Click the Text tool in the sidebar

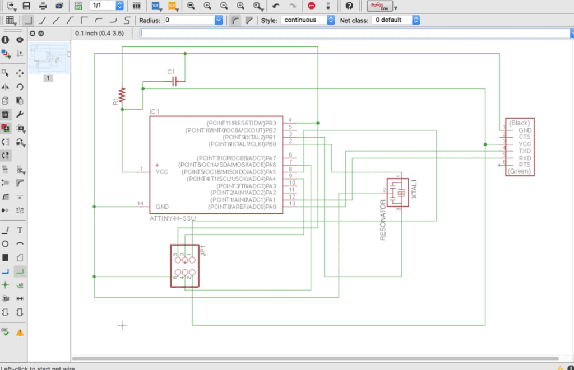pos(20,230)
